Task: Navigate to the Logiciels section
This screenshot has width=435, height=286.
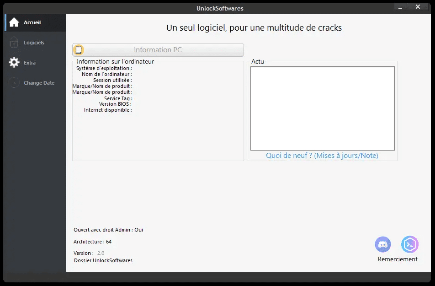Action: pos(34,42)
